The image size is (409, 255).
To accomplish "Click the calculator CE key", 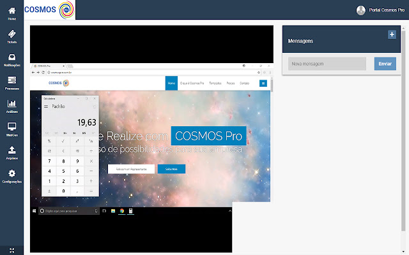I will 49,151.
